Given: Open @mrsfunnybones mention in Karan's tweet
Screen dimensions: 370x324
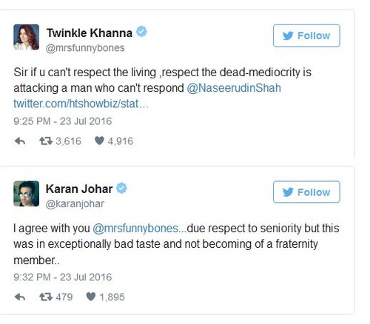Looking at the screenshot, I should click(x=135, y=229).
